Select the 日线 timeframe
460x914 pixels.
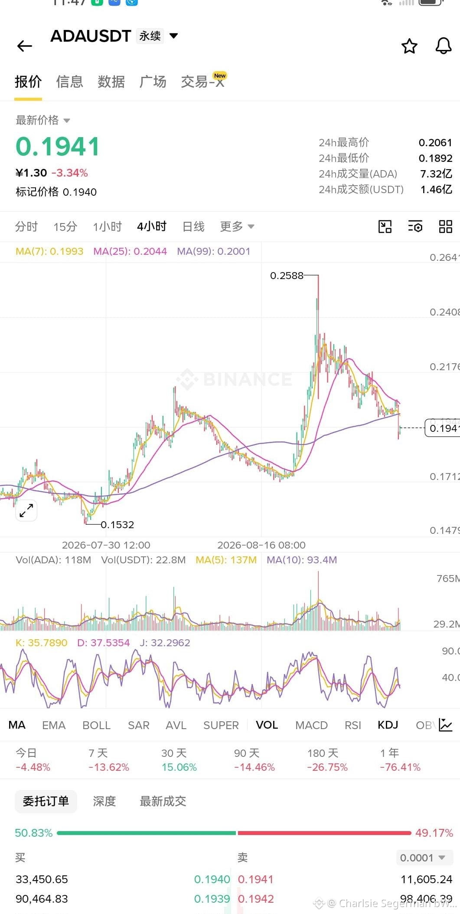[x=193, y=227]
